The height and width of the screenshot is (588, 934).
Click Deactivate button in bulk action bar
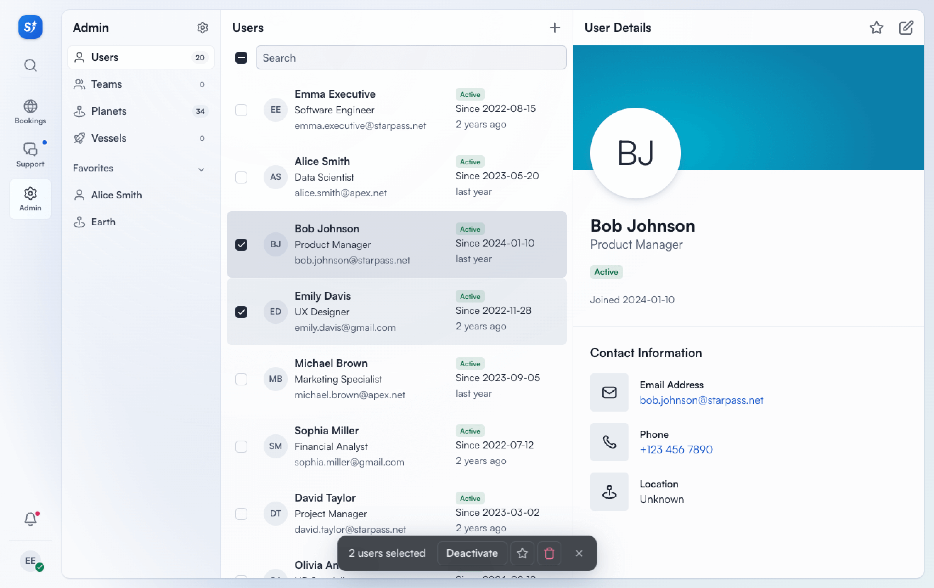pos(472,553)
